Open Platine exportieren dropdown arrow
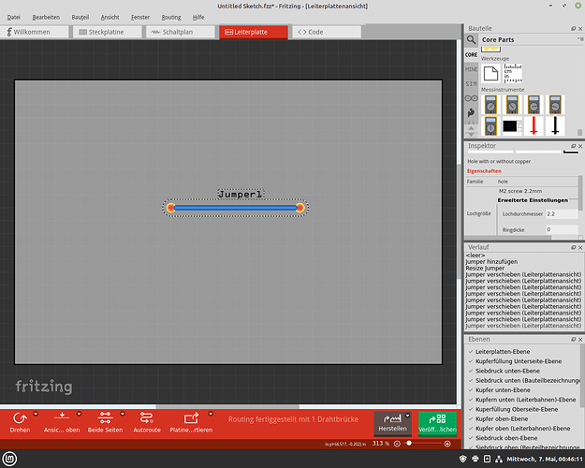 tap(211, 414)
